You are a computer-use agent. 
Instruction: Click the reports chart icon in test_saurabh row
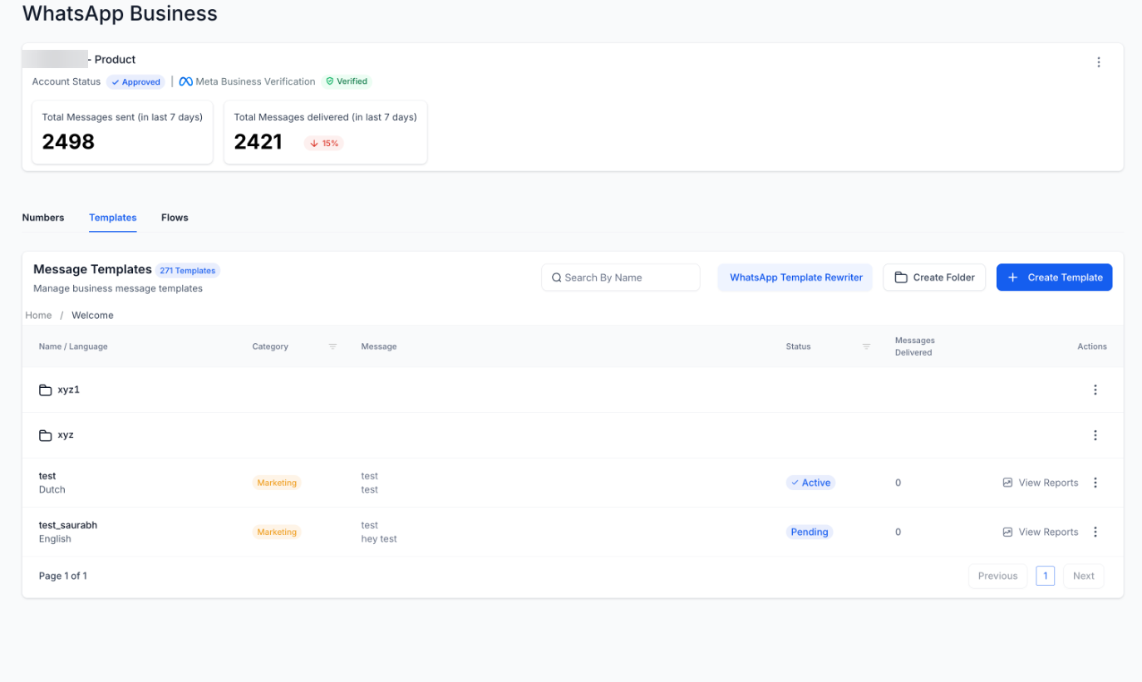coord(1007,532)
